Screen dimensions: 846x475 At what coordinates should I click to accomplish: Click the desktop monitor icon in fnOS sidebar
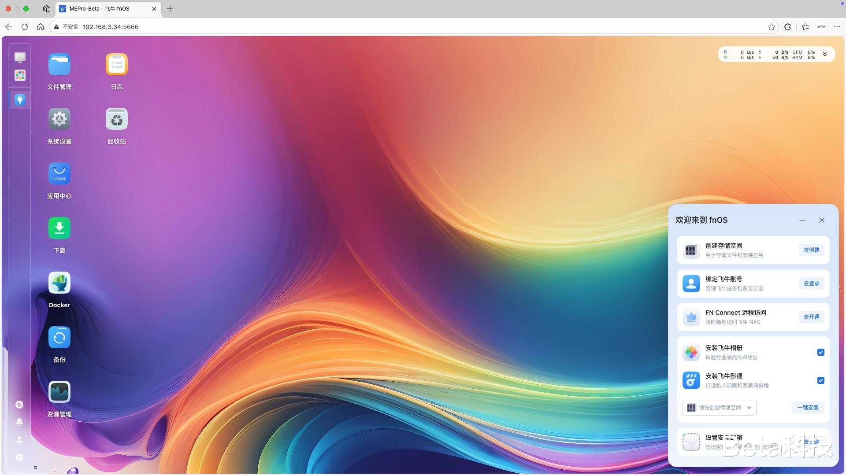pyautogui.click(x=20, y=57)
